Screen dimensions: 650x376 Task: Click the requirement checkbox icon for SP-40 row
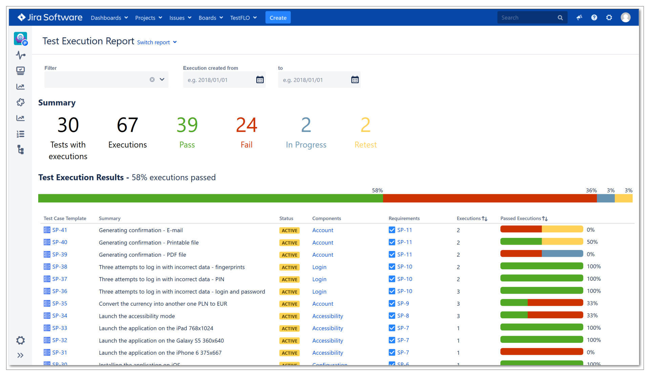click(392, 242)
